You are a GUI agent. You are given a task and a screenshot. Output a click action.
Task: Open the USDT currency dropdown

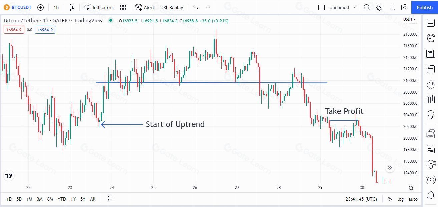(x=409, y=19)
